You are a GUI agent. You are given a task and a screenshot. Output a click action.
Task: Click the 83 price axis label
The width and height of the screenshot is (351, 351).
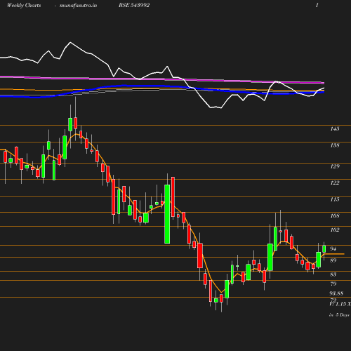pyautogui.click(x=333, y=274)
